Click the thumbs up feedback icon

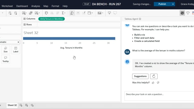[x=153, y=83]
